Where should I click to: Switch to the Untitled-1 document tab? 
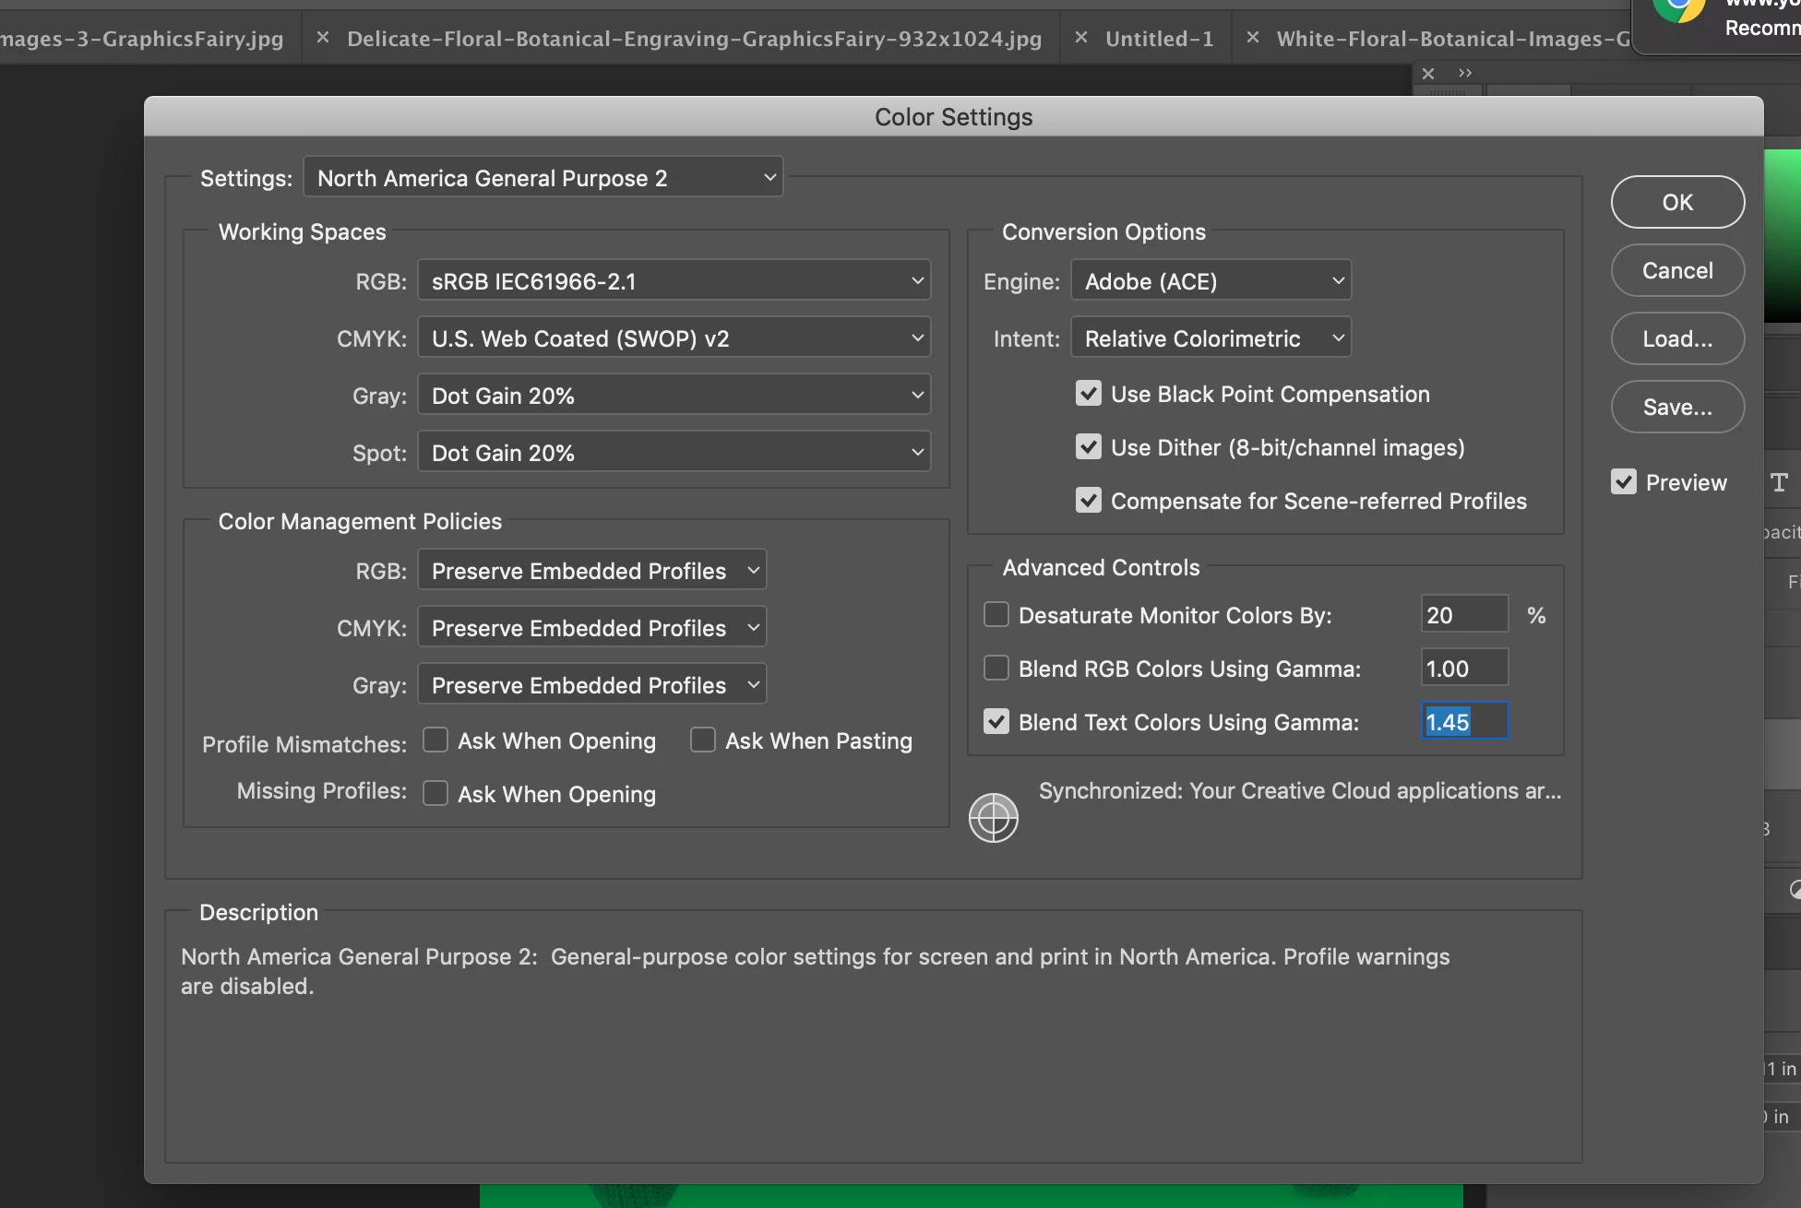coord(1159,39)
